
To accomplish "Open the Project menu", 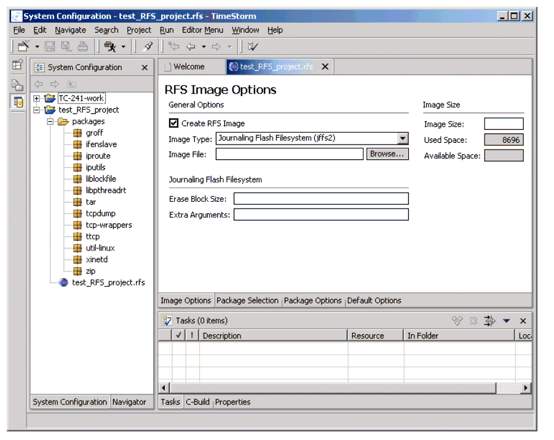I will (139, 30).
